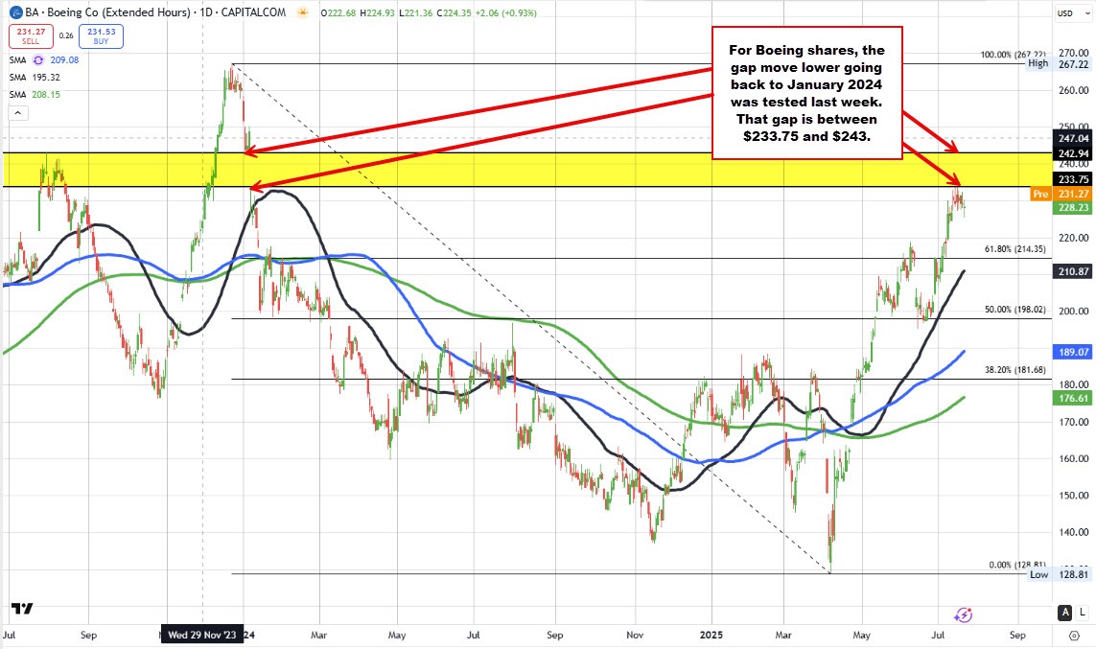Click the Low label near 128.81
The height and width of the screenshot is (649, 1096).
tap(1038, 574)
